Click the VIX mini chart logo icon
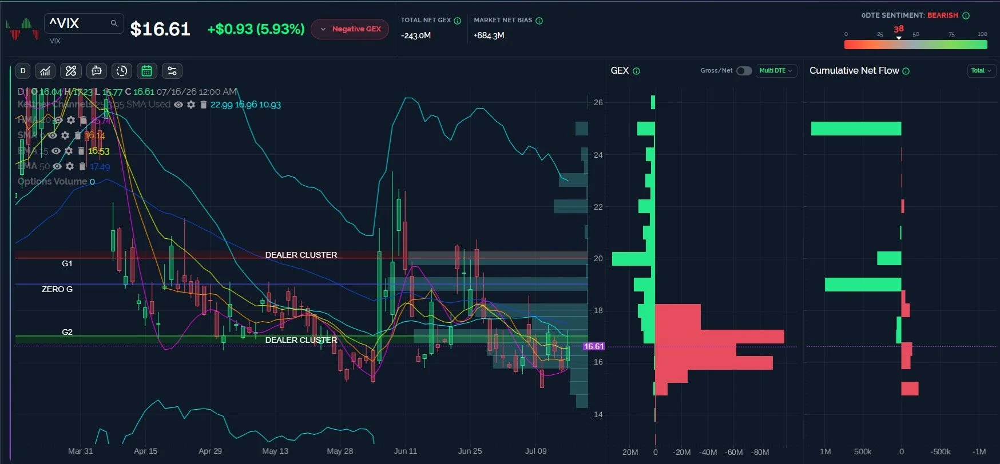Image resolution: width=1000 pixels, height=464 pixels. (x=22, y=29)
